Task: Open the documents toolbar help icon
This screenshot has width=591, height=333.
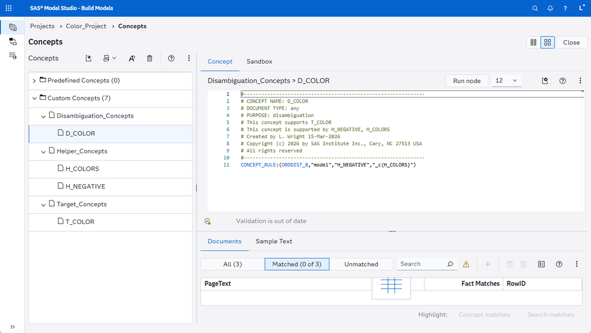Action: click(x=559, y=264)
